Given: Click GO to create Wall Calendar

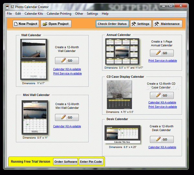Looking at the screenshot, I should [67, 60].
